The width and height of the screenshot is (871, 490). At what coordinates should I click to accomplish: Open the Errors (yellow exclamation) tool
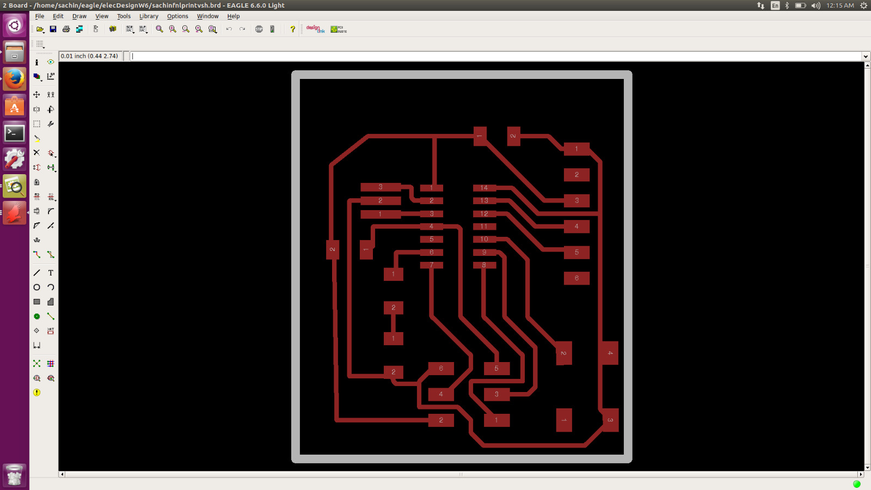click(x=36, y=393)
